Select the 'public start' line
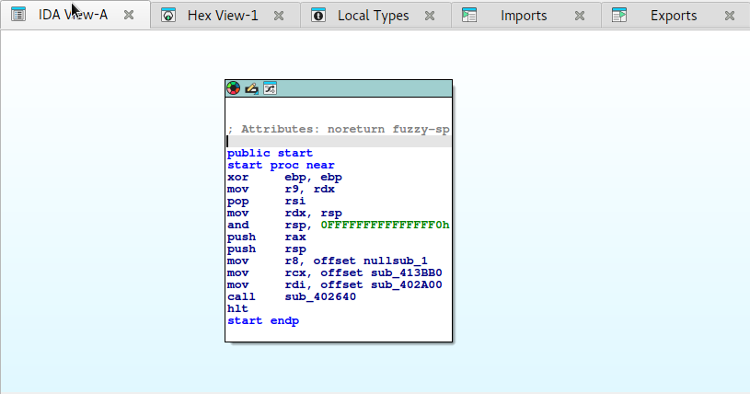This screenshot has height=394, width=750. pyautogui.click(x=270, y=153)
